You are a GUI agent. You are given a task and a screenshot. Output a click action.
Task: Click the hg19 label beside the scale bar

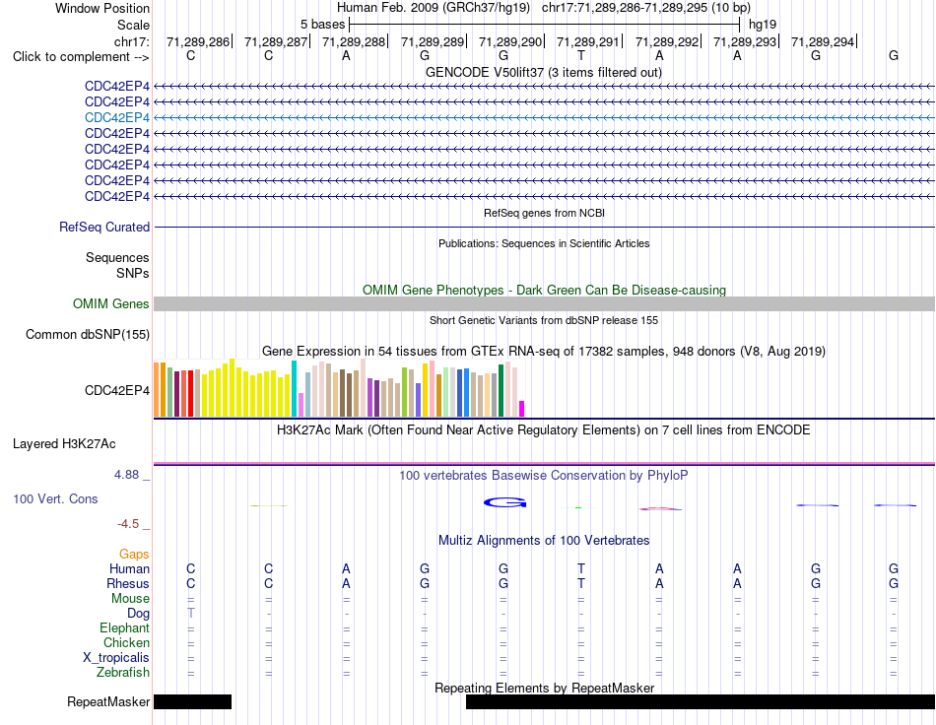coord(763,25)
